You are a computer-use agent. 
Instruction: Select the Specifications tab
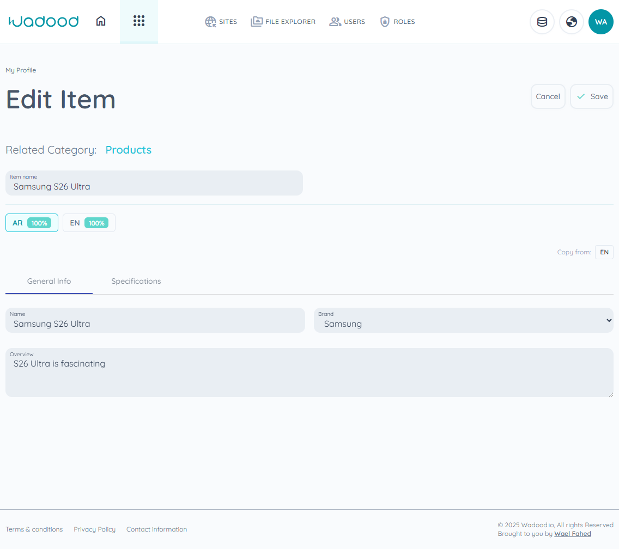tap(136, 282)
